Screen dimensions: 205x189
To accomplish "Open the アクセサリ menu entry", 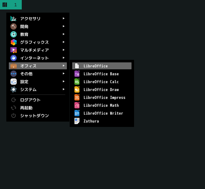I will pyautogui.click(x=38, y=19).
